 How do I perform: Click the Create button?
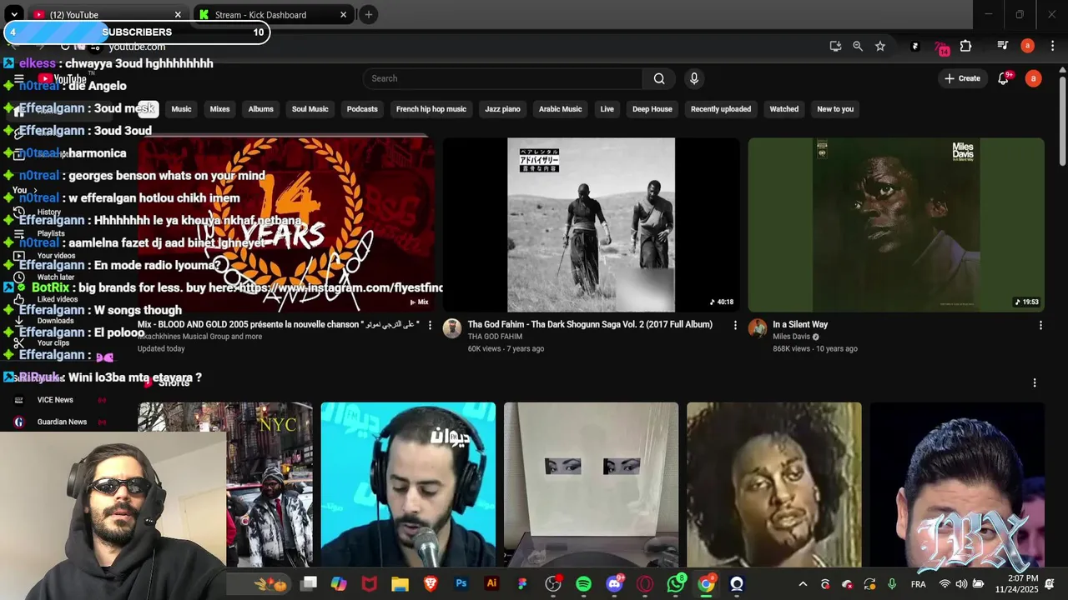962,78
